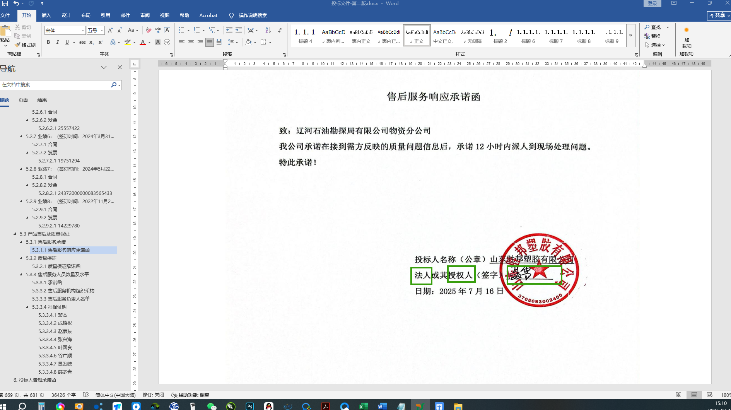This screenshot has height=410, width=731.
Task: Toggle subscript formatting
Action: [92, 42]
